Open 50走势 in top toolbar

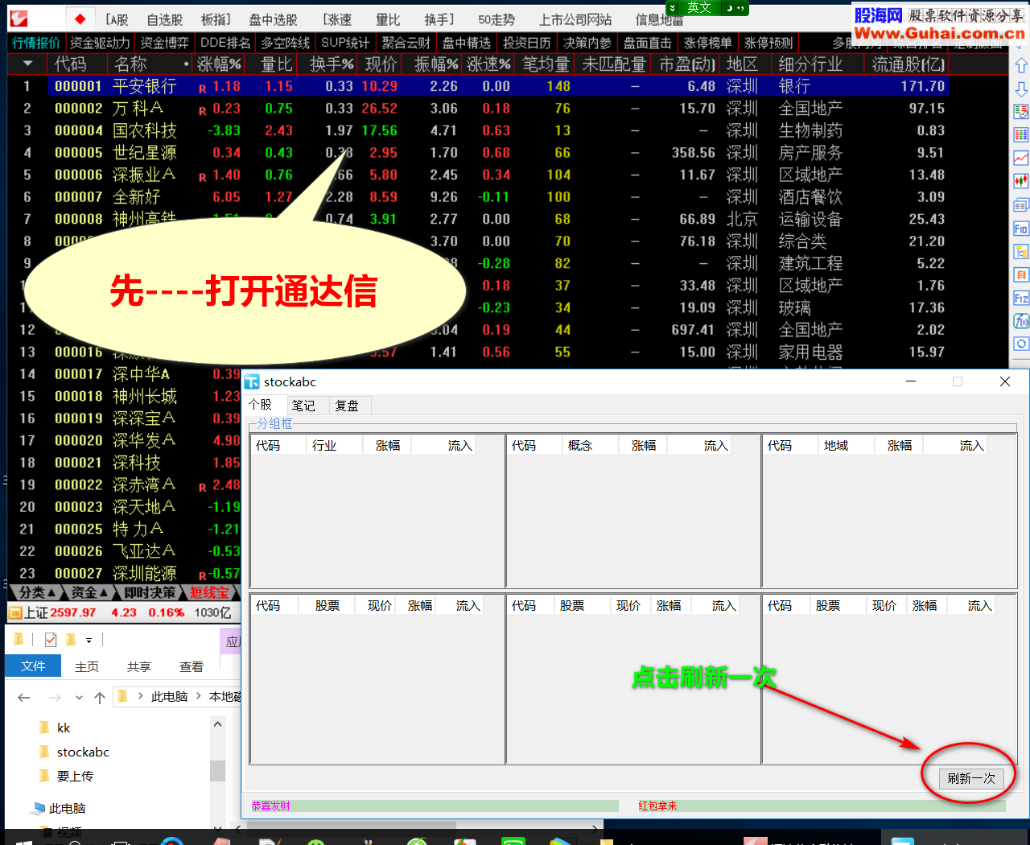(496, 19)
